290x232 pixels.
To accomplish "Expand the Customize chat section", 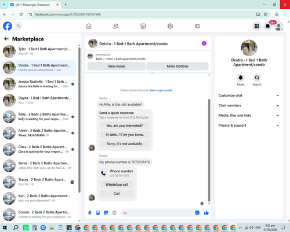I will [x=249, y=95].
